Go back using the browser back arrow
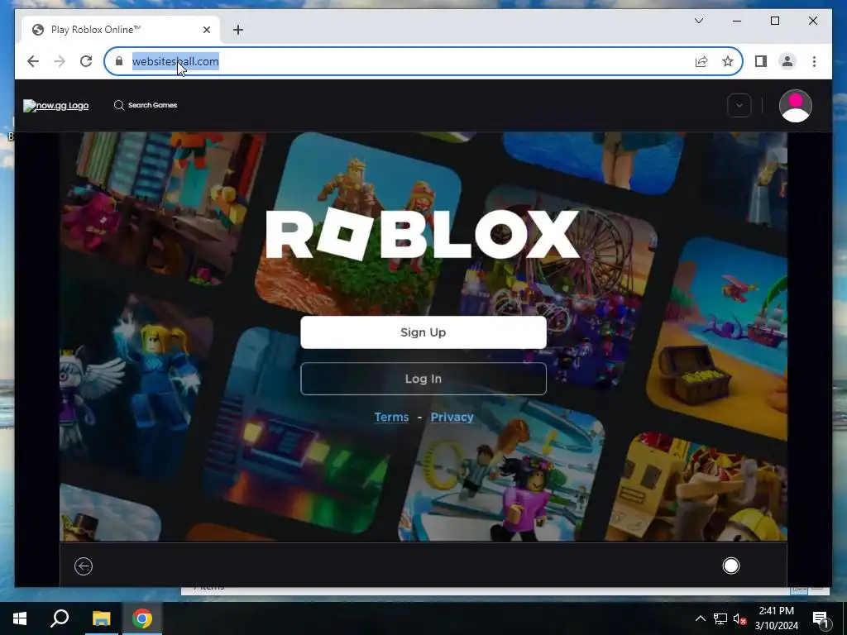Viewport: 847px width, 635px height. 33,61
